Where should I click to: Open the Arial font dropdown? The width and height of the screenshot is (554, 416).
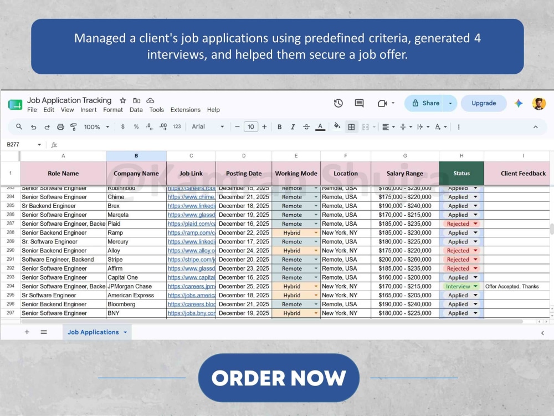[x=208, y=126]
